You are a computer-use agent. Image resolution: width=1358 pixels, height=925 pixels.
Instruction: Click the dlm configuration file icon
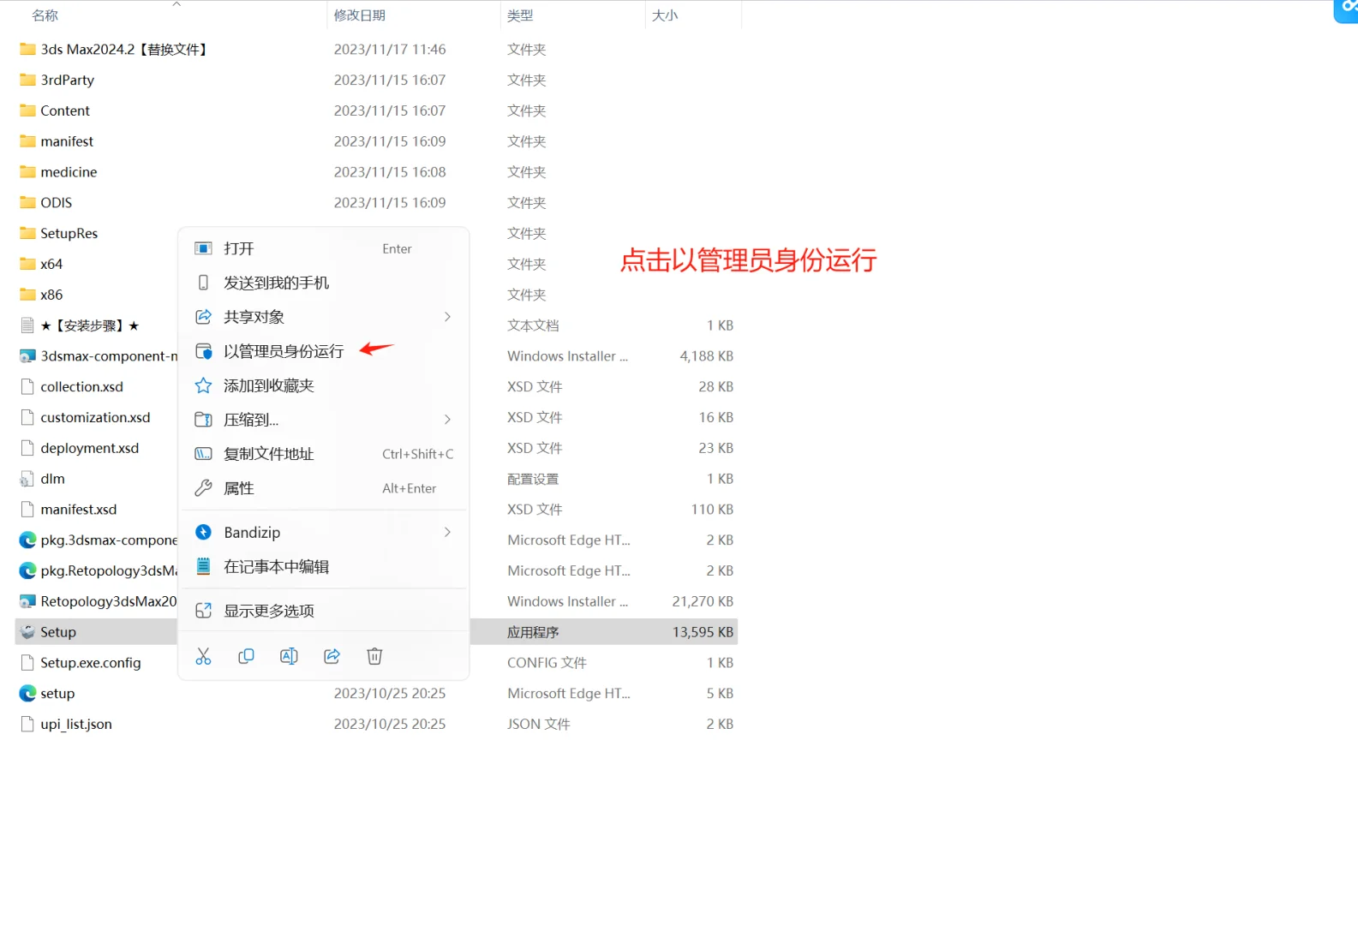27,479
